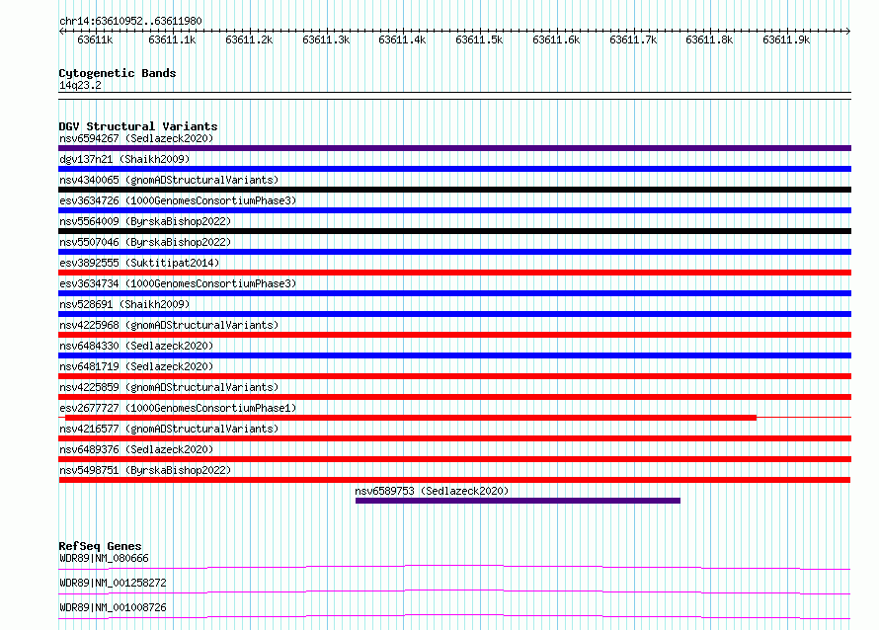Click the 63611.9k ruler tick label
Image resolution: width=879 pixels, height=630 pixels.
[x=786, y=39]
